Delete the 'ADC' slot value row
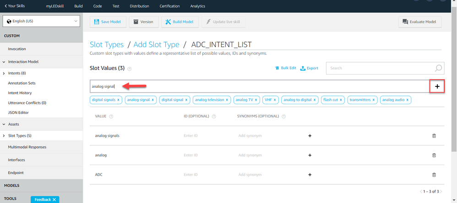 pyautogui.click(x=434, y=175)
